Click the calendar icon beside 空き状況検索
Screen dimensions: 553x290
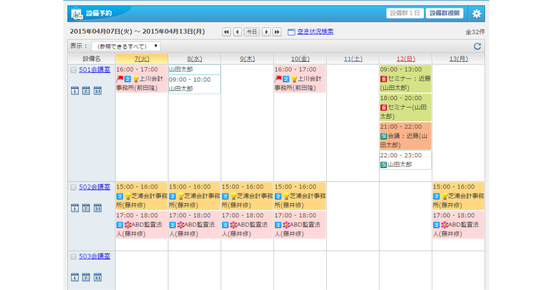(x=292, y=32)
